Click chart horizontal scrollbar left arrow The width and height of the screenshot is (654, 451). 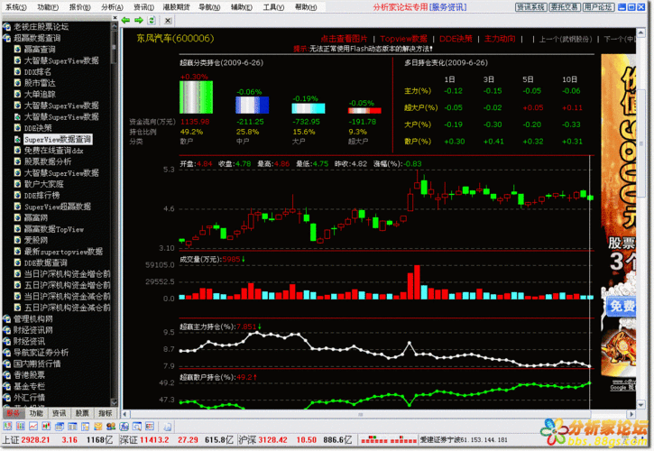(125, 414)
